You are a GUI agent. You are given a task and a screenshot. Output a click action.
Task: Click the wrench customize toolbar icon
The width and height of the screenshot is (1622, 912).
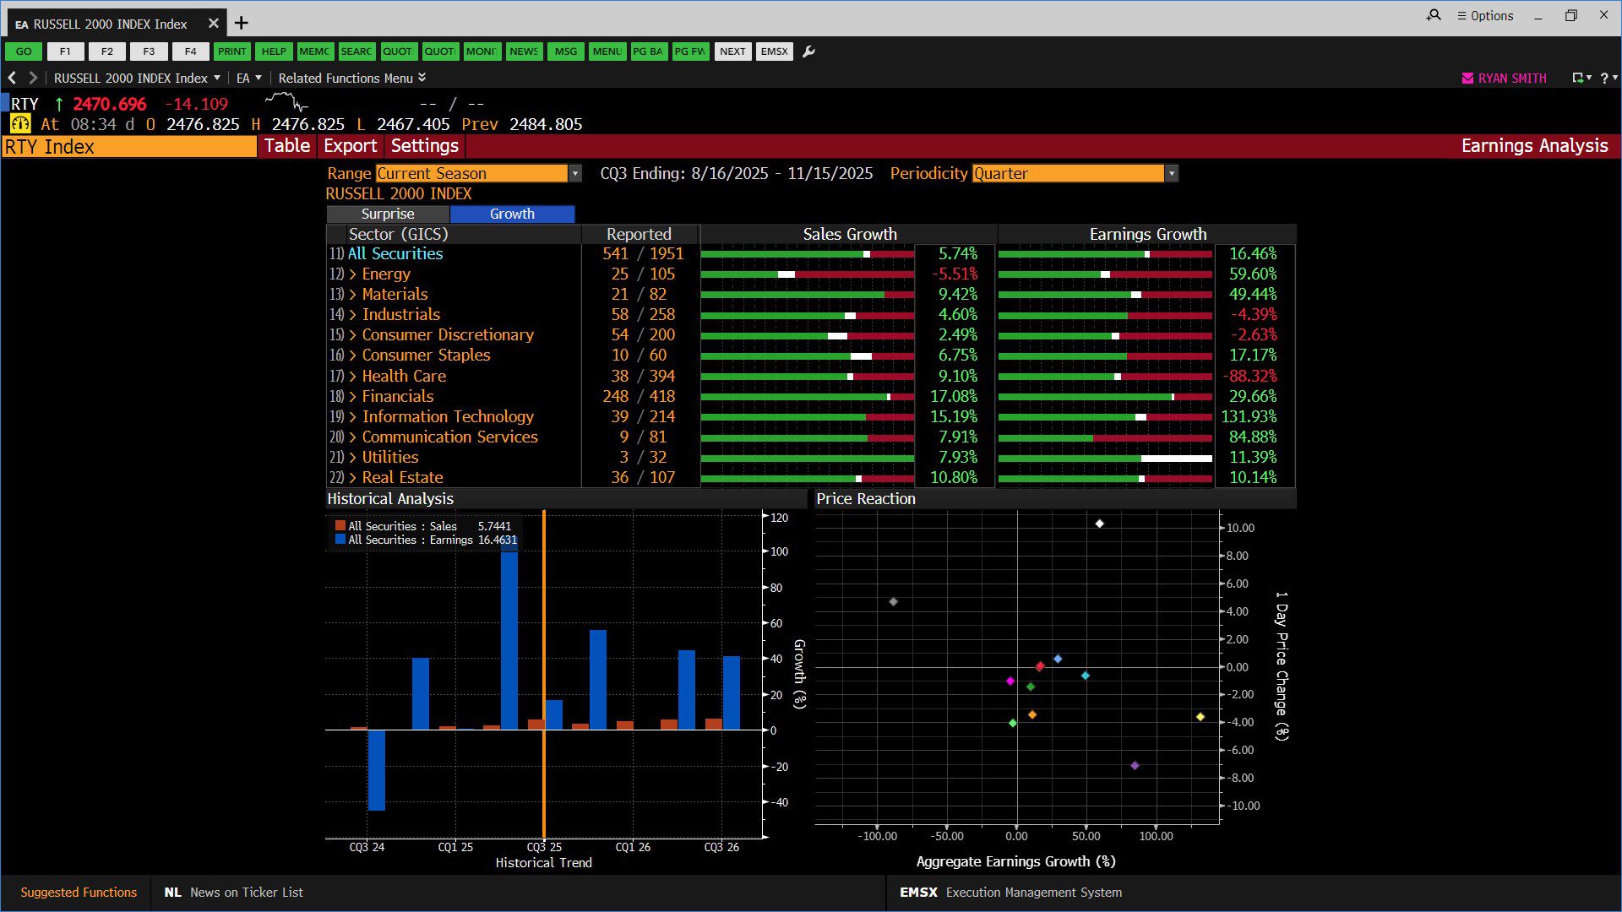[x=808, y=52]
